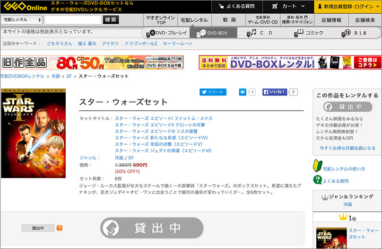Viewport: 382px width, 249px height.
Task: Click the Hatena B! bookmark icon
Action: pyautogui.click(x=242, y=92)
